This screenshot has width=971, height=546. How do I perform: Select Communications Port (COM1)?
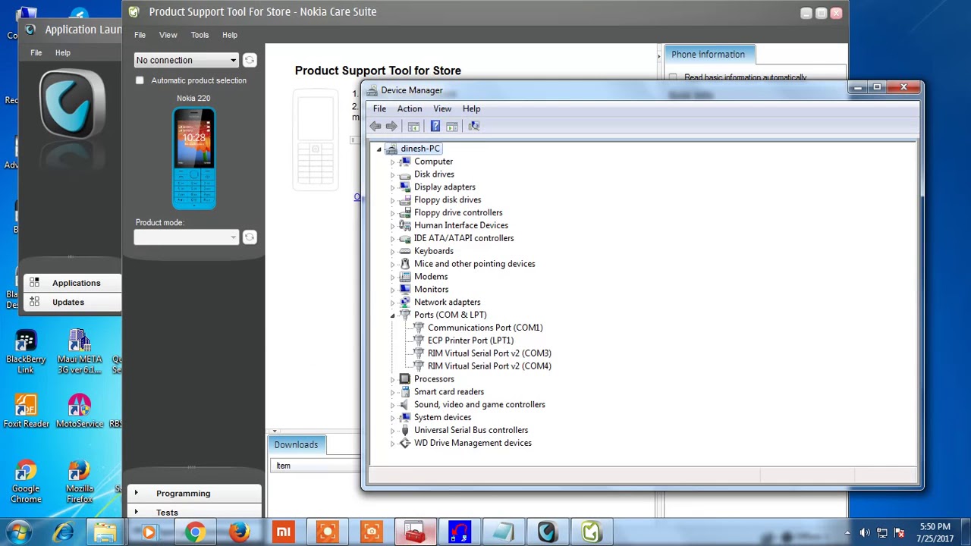pyautogui.click(x=485, y=328)
